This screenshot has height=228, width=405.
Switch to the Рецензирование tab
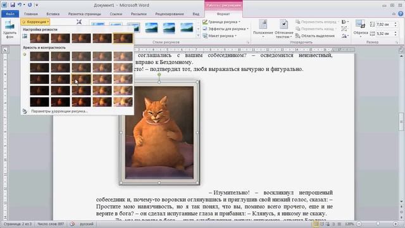point(170,14)
